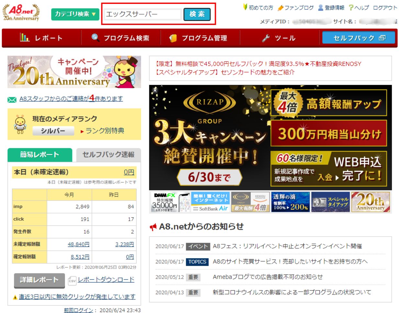Open the ファンブログ link
The width and height of the screenshot is (403, 313).
coord(299,7)
